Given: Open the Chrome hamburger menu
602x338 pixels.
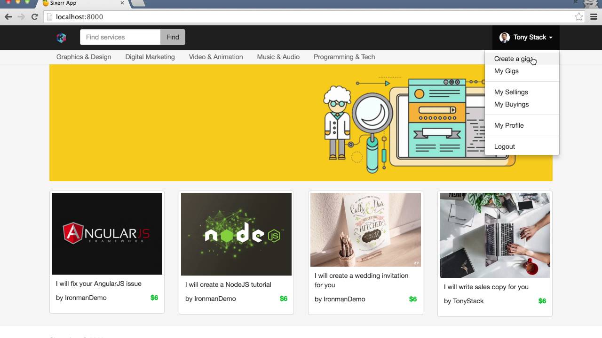Looking at the screenshot, I should pos(594,17).
